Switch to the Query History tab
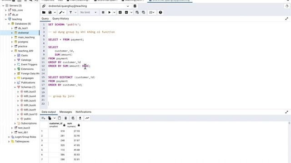The height and width of the screenshot is (163, 291). [60, 19]
